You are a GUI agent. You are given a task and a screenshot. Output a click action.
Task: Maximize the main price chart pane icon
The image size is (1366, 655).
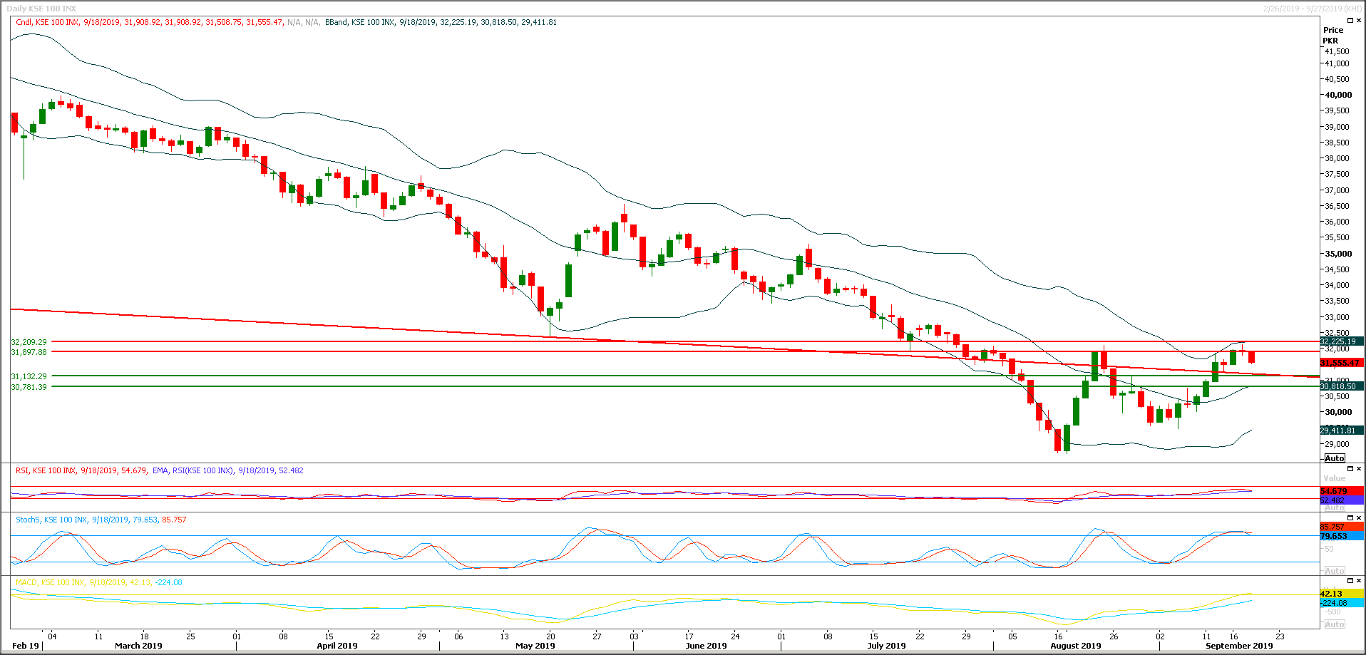[x=1350, y=20]
